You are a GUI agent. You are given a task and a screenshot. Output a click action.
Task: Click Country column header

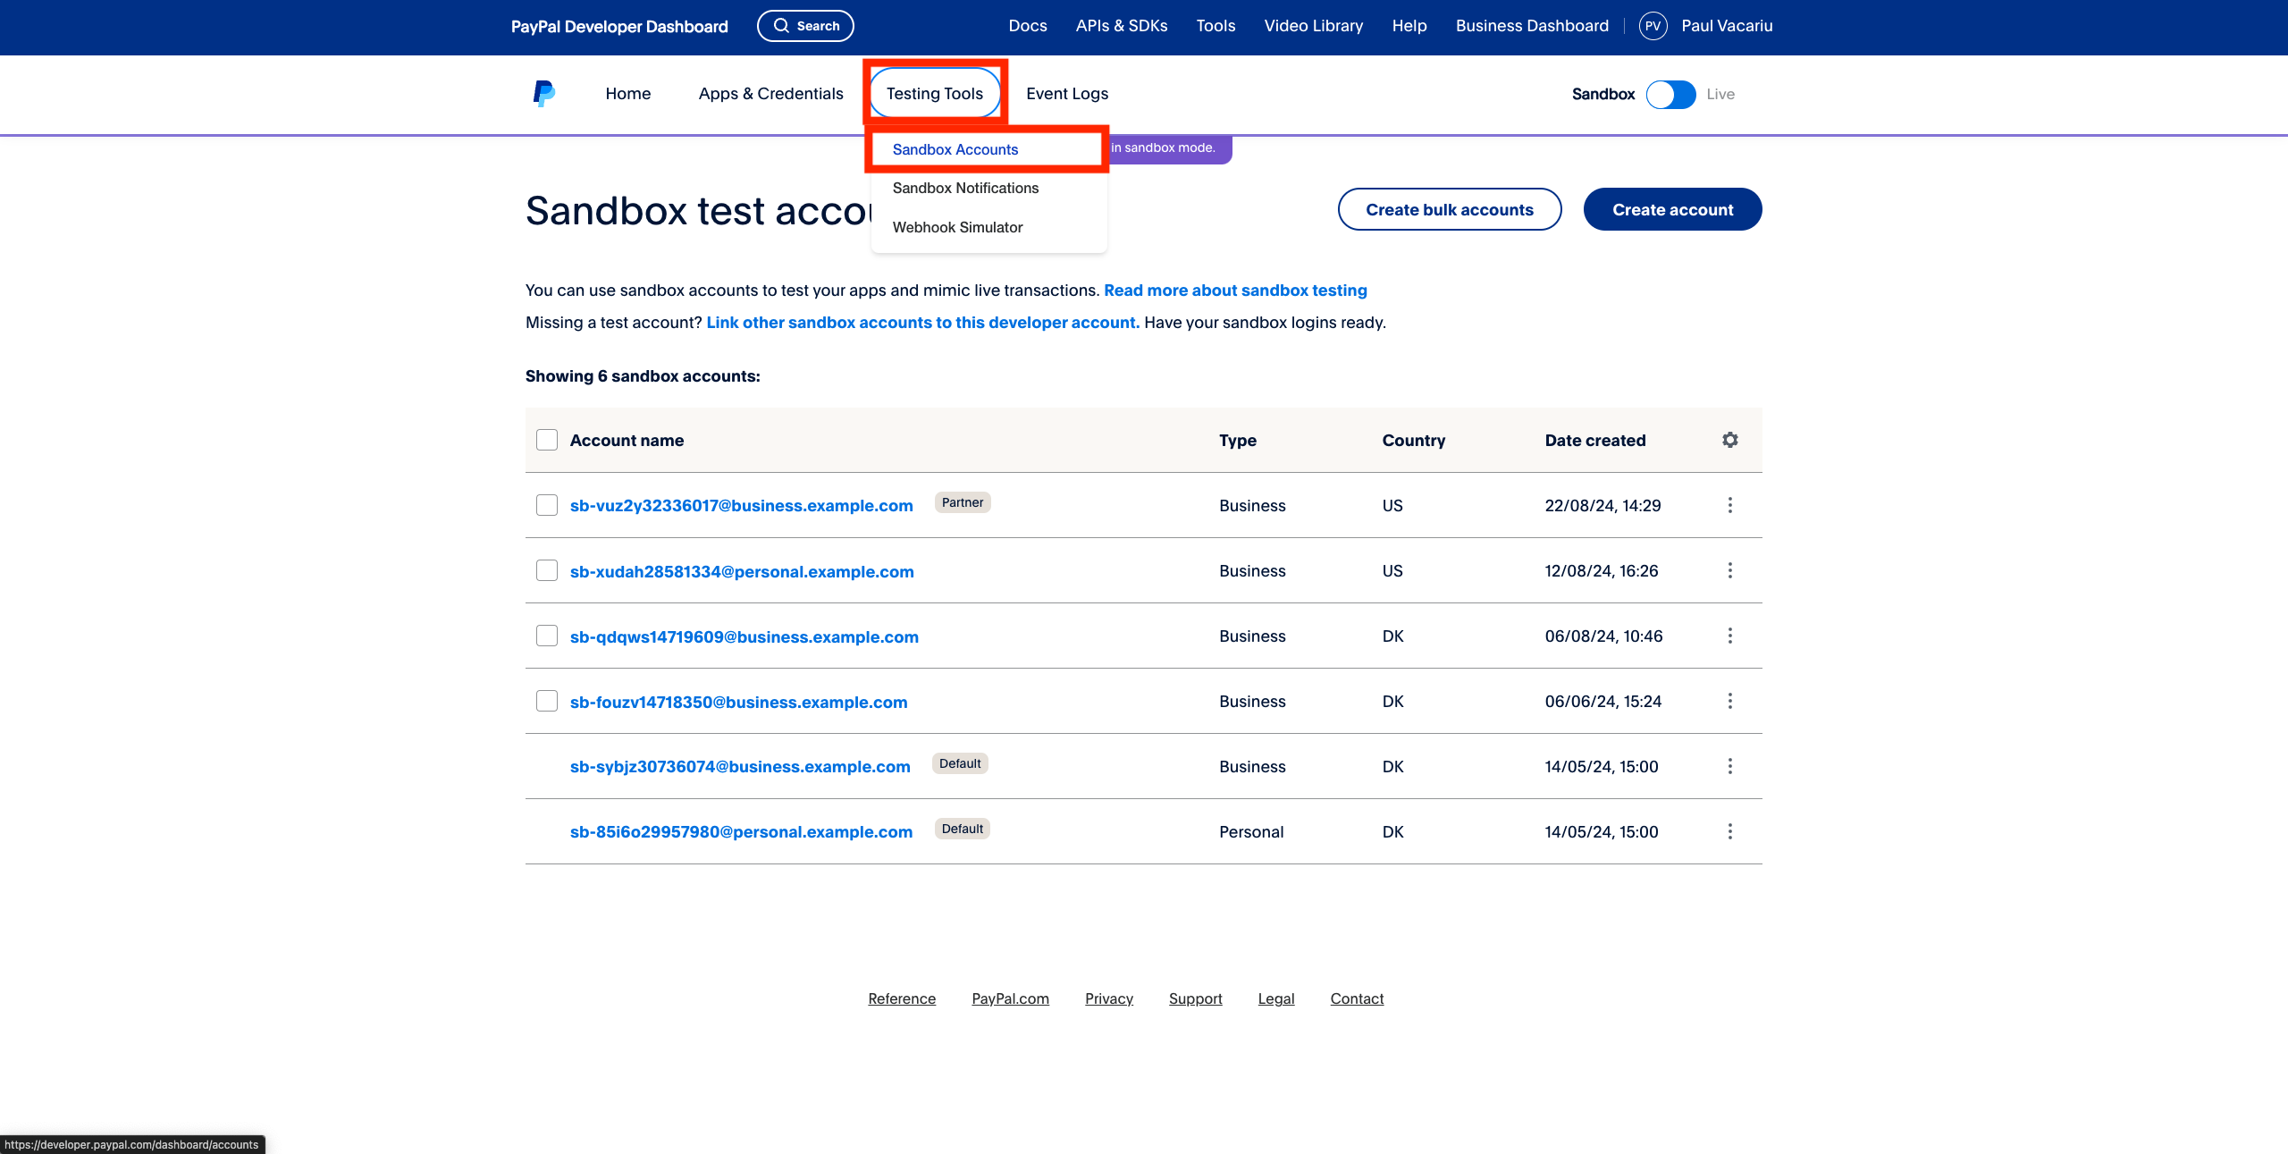tap(1414, 441)
